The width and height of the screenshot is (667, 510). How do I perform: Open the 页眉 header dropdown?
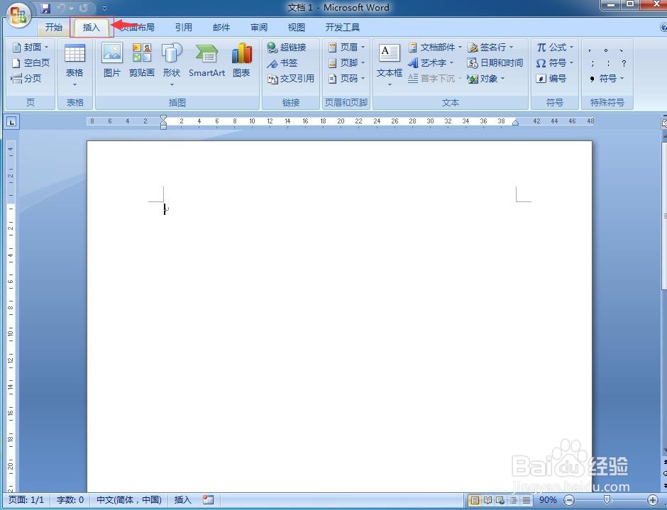coord(347,47)
